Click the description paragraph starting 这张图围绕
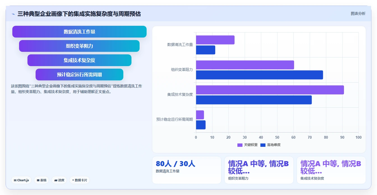Viewport: 377px width, 195px height. pyautogui.click(x=76, y=89)
